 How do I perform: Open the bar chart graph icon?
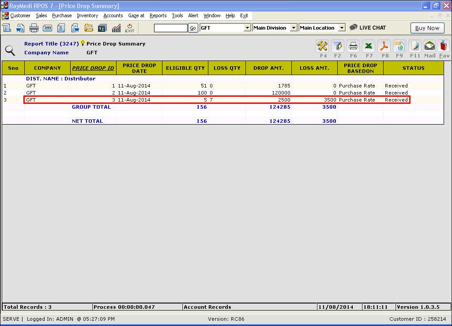point(116,28)
